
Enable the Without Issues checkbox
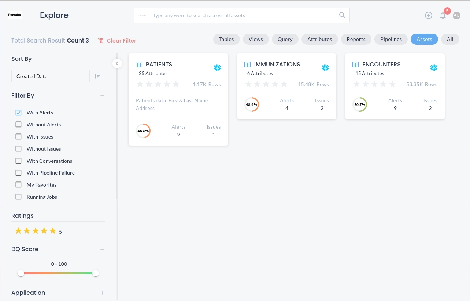18,149
